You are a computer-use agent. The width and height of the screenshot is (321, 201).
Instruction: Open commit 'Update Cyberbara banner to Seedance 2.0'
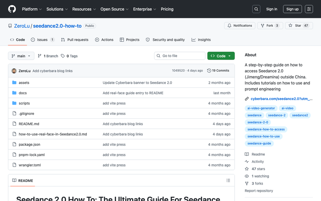(137, 83)
